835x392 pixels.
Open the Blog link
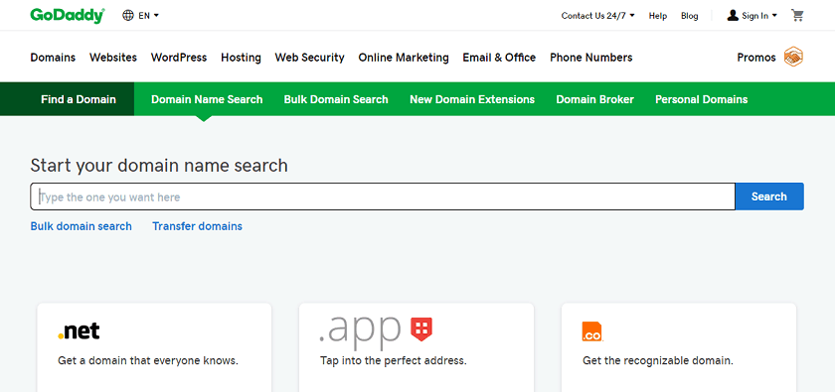click(x=689, y=16)
